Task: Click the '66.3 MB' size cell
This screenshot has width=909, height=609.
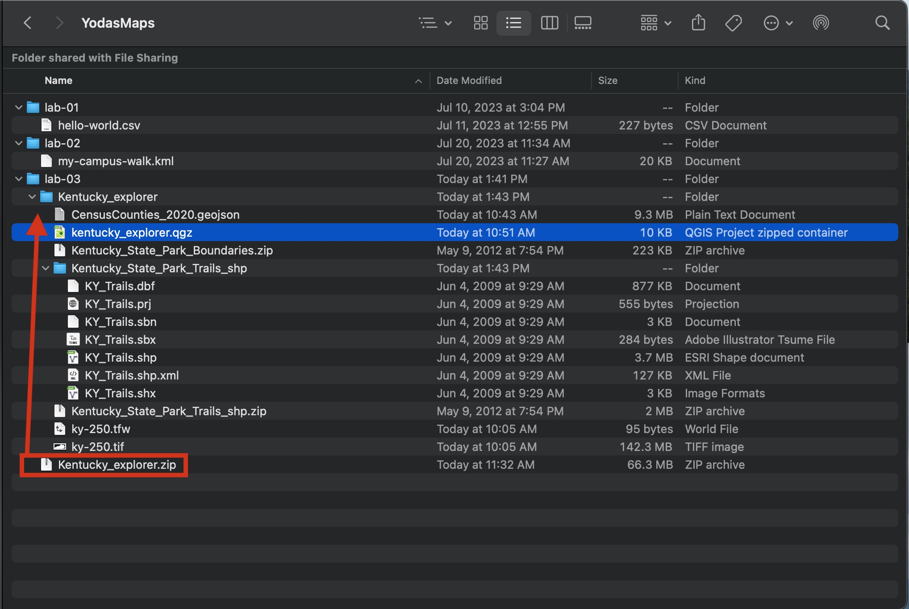Action: click(650, 465)
